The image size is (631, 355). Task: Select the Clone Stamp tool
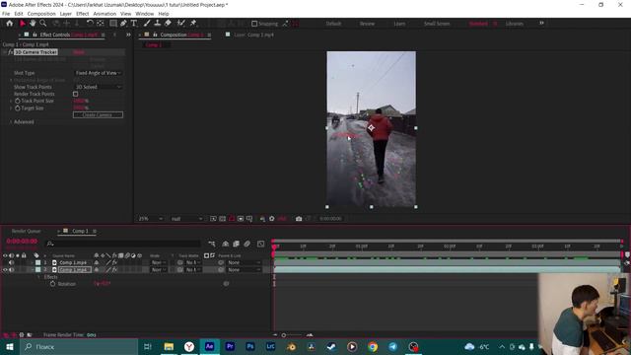[158, 24]
